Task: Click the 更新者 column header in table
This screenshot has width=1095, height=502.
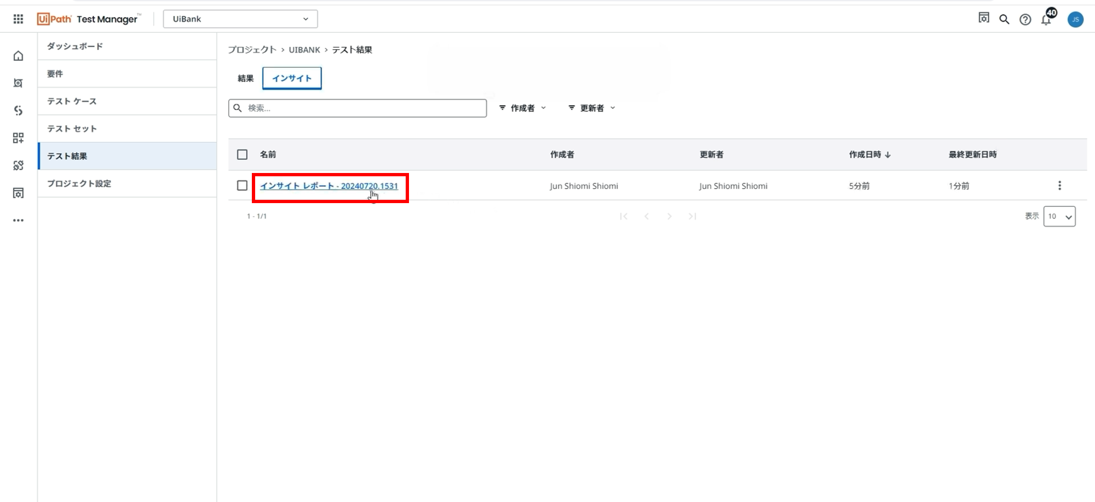Action: [x=712, y=154]
